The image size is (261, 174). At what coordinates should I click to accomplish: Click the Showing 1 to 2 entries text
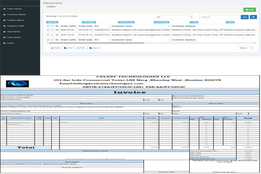tap(62, 16)
